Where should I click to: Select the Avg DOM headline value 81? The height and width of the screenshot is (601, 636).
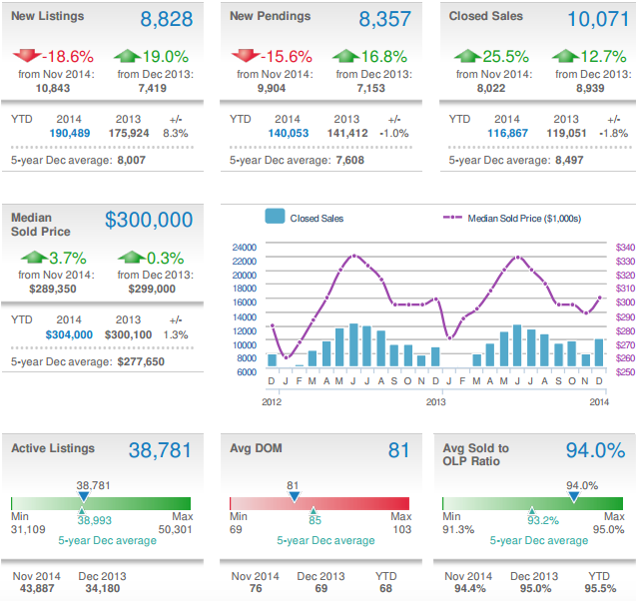398,450
